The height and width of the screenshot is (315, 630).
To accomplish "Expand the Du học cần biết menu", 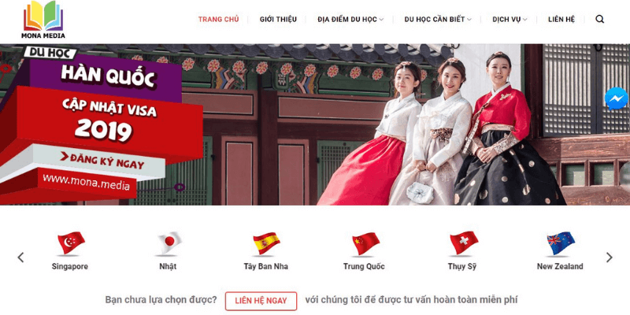I will (438, 19).
